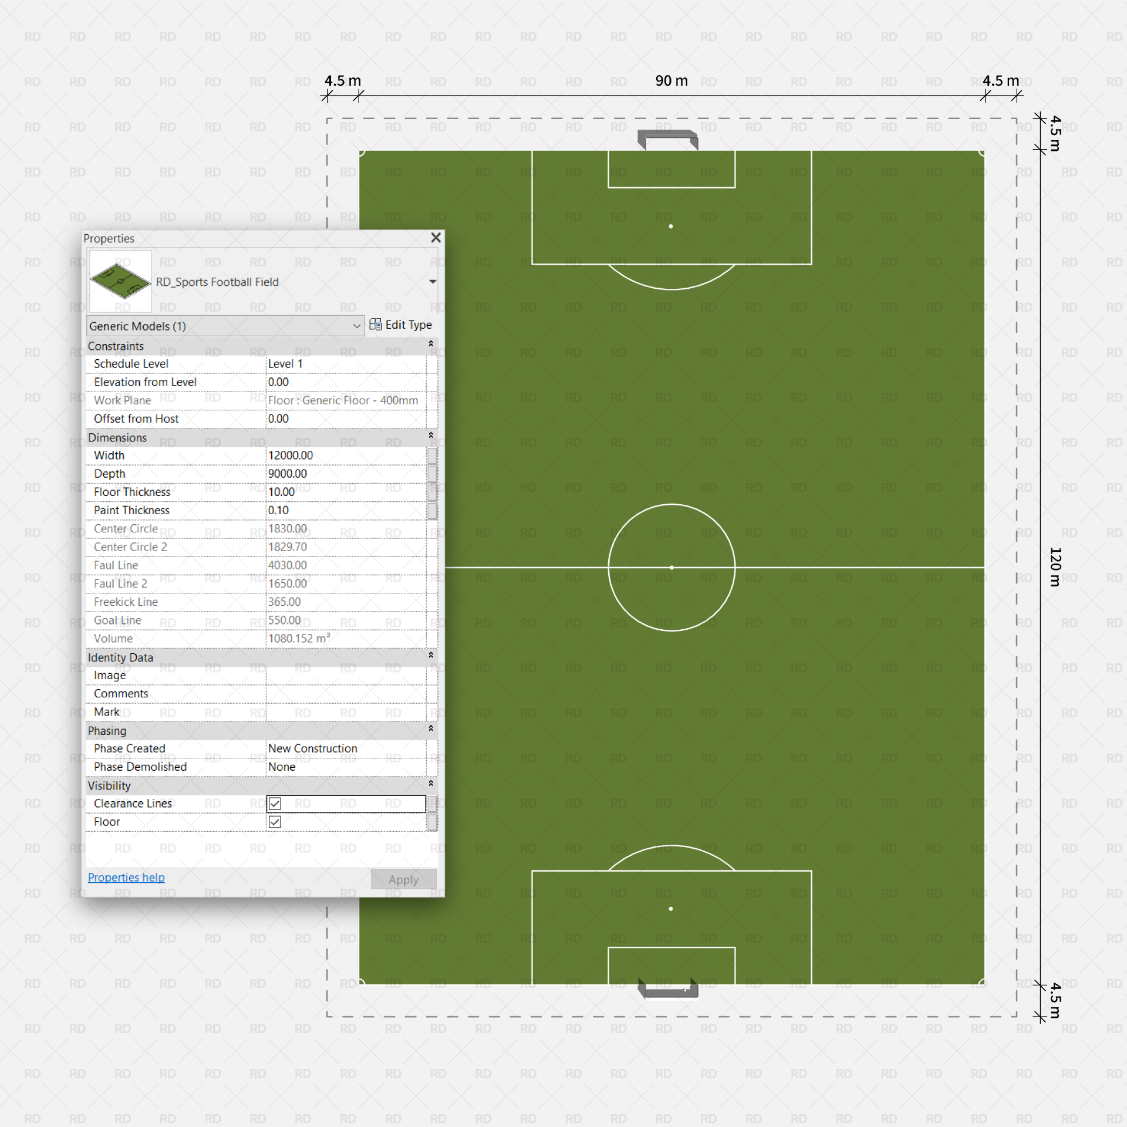Screen dimensions: 1127x1127
Task: Open the Properties help link
Action: pyautogui.click(x=126, y=877)
